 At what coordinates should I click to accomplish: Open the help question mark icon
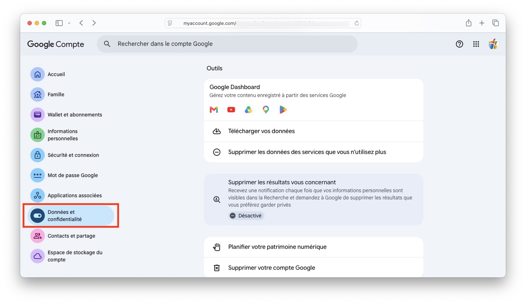click(460, 44)
